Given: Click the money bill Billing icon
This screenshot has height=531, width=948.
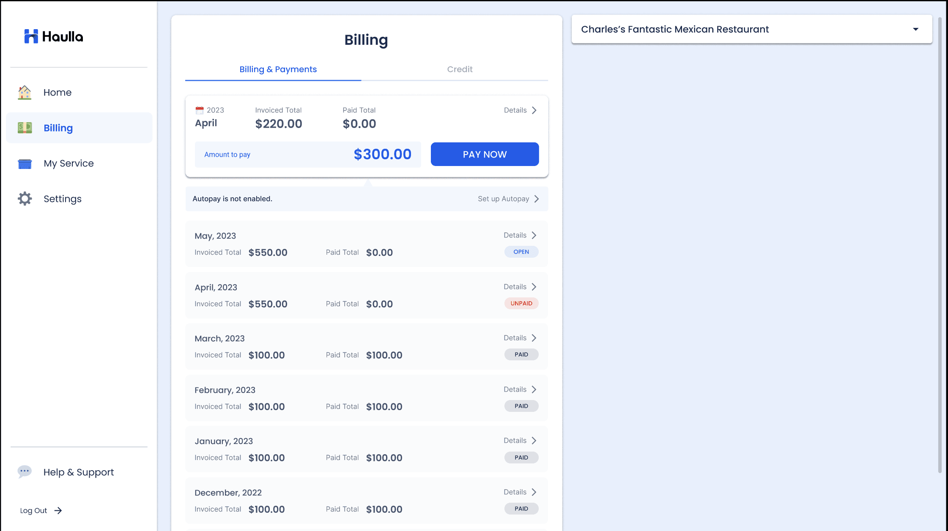Looking at the screenshot, I should [x=25, y=128].
